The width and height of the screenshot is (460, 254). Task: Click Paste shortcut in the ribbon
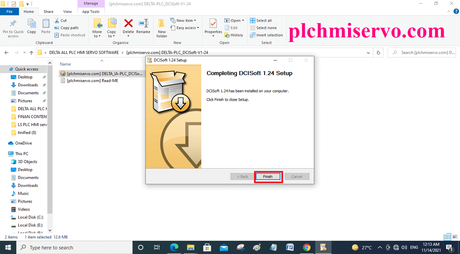tap(70, 35)
